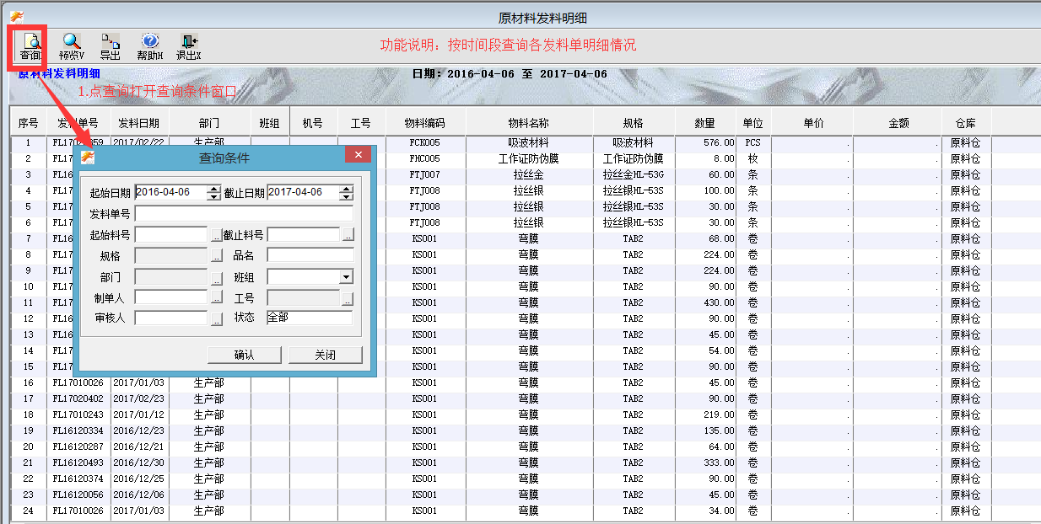The image size is (1041, 524).
Task: Open the 起始料号 lookup browse button
Action: tap(216, 235)
